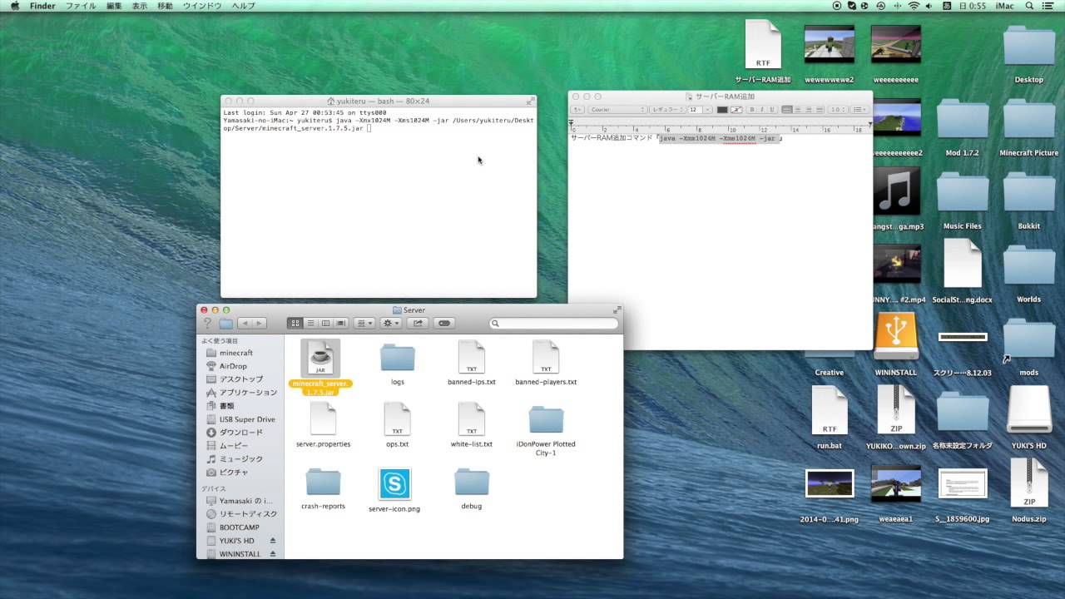Click the text color swatch
Screen dimensions: 1065x599
pos(722,110)
